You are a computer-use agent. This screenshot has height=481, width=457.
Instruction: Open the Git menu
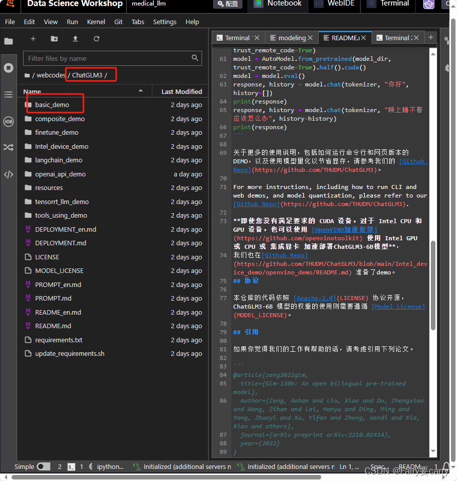pos(118,22)
